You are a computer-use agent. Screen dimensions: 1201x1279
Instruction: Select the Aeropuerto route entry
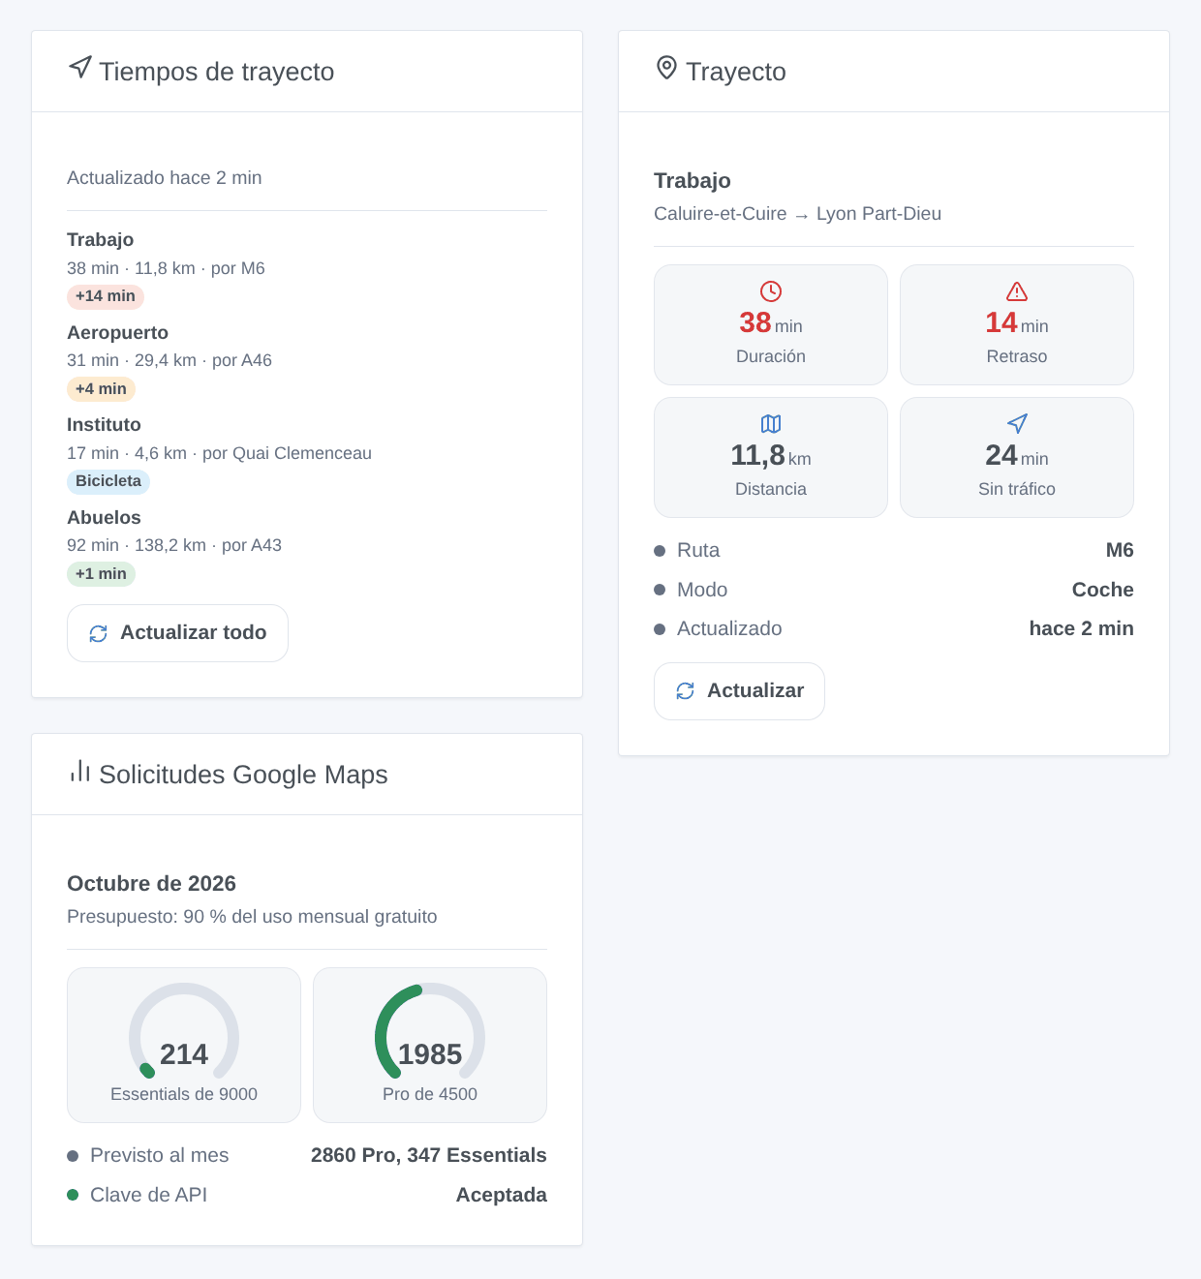(307, 361)
